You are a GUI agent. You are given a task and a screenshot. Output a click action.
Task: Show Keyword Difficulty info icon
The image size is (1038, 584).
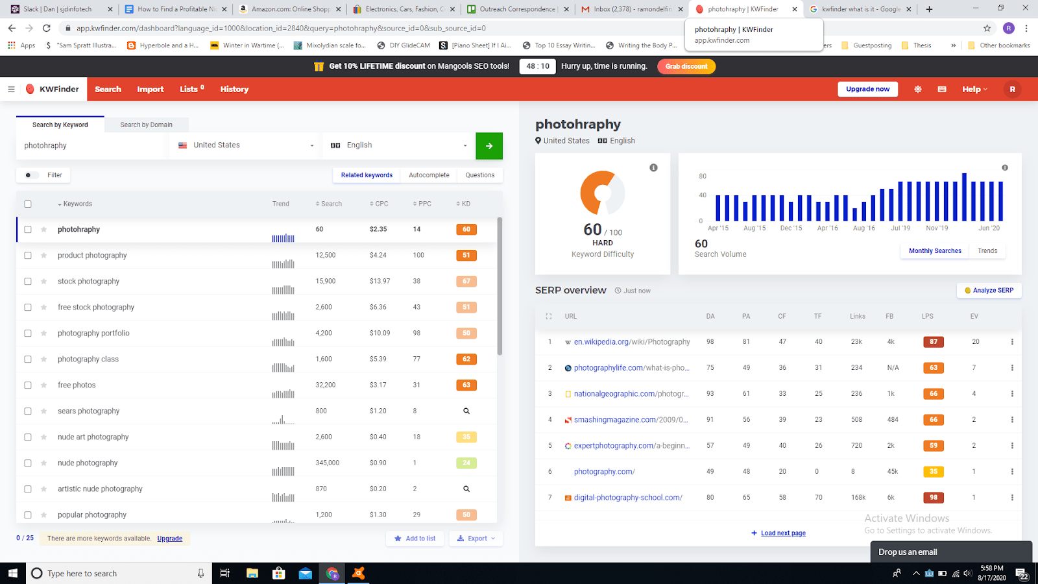coord(653,167)
